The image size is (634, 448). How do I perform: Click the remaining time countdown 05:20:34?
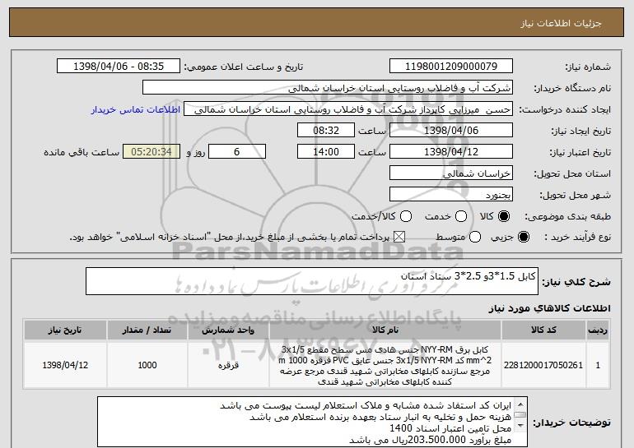152,151
